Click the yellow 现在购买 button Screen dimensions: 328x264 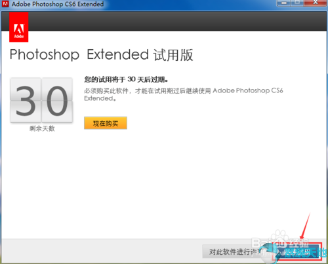coord(106,123)
